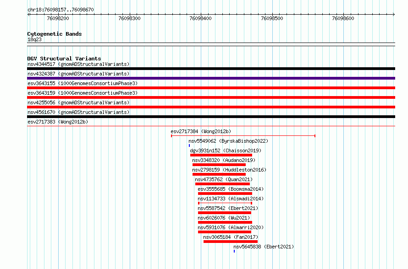Click the small blue nsv5645838 marker
Image resolution: width=408 pixels, height=269 pixels.
click(x=234, y=251)
